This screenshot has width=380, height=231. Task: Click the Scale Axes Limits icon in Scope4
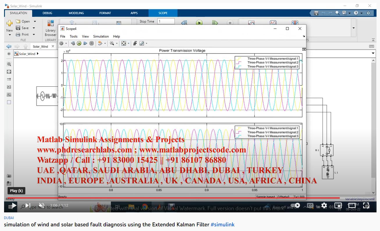pos(124,43)
